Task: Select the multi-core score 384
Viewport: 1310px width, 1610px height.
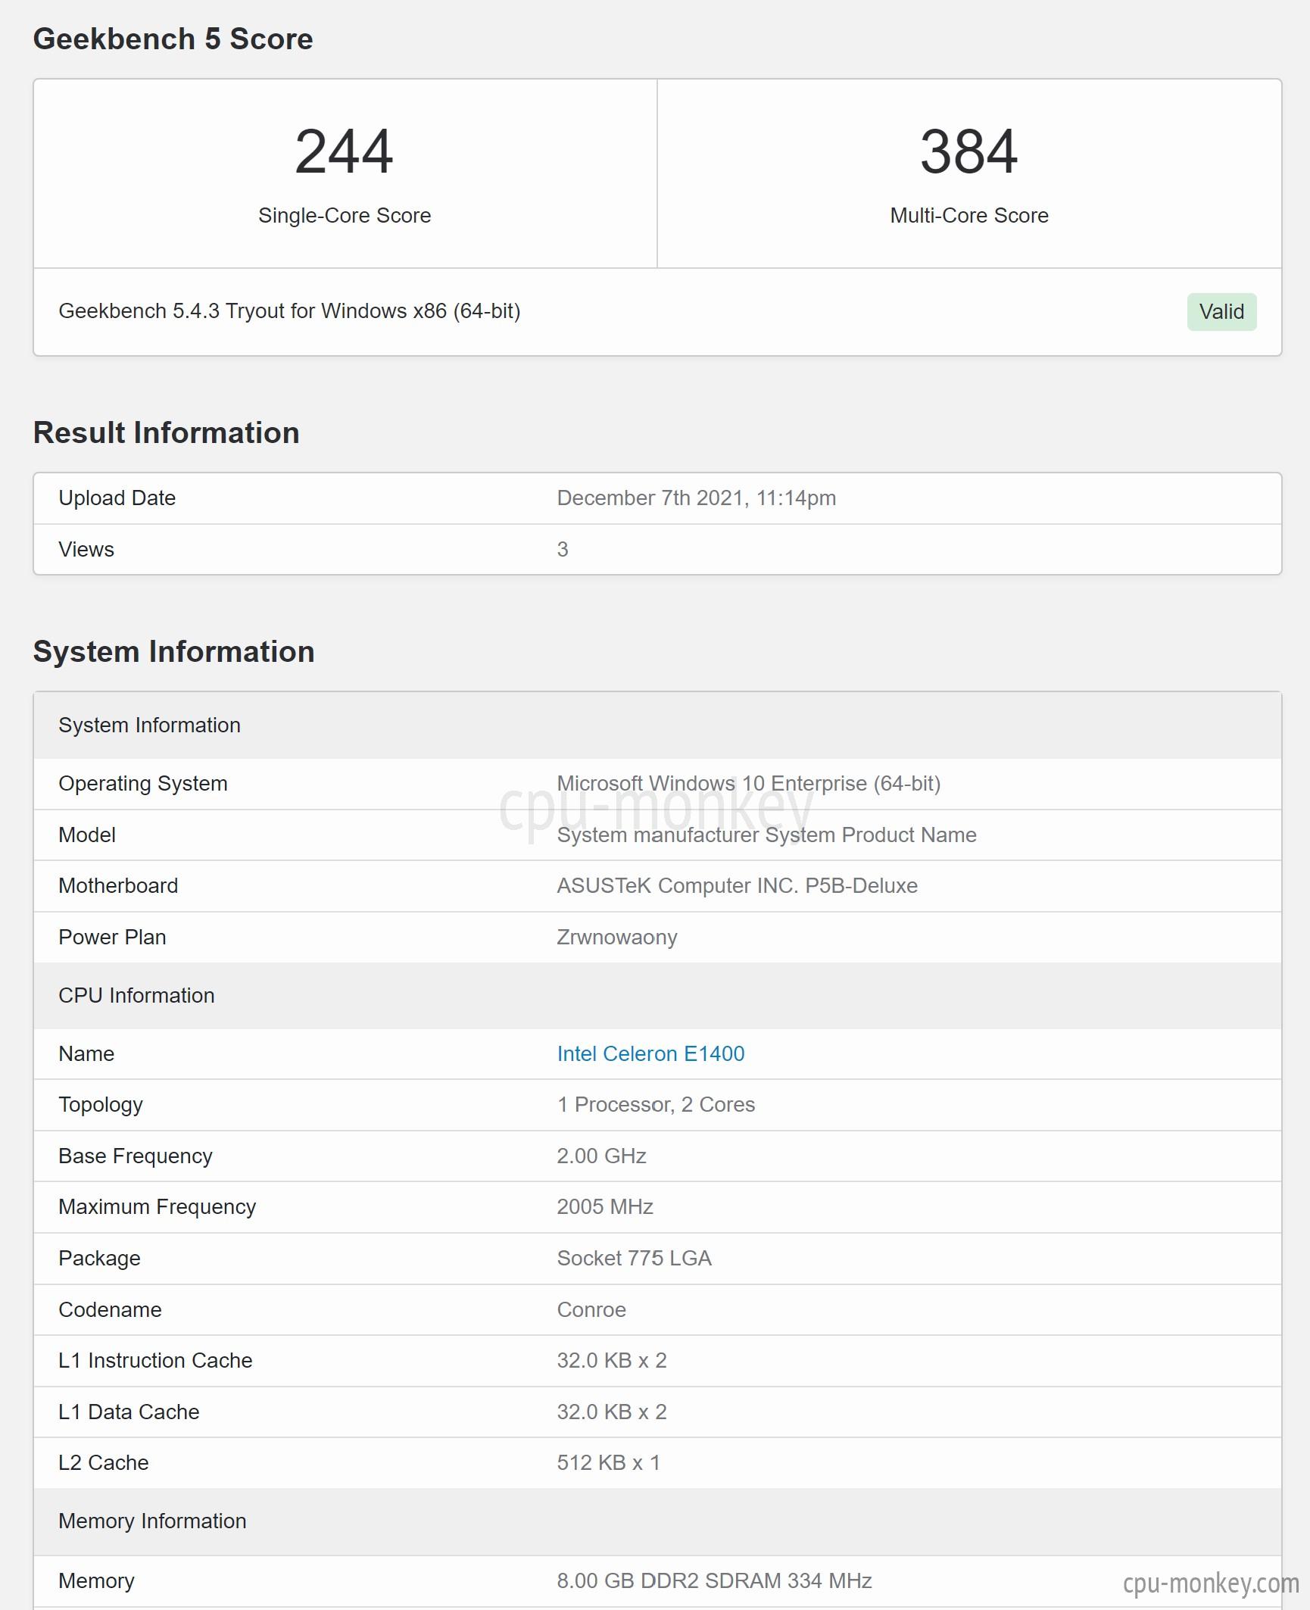Action: point(969,151)
